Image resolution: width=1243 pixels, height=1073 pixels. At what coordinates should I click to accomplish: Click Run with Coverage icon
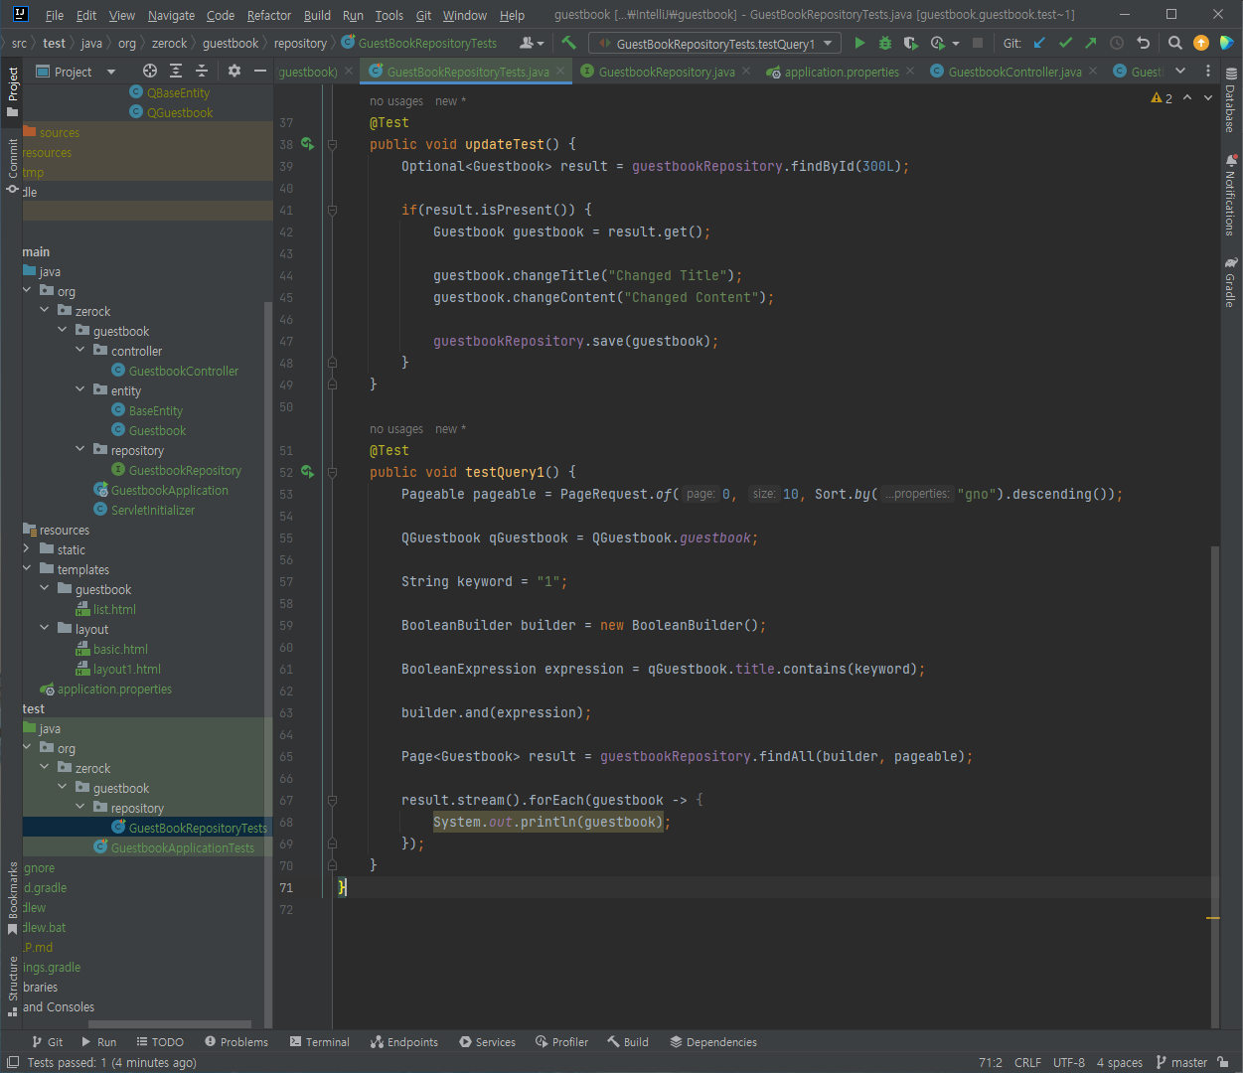[910, 43]
